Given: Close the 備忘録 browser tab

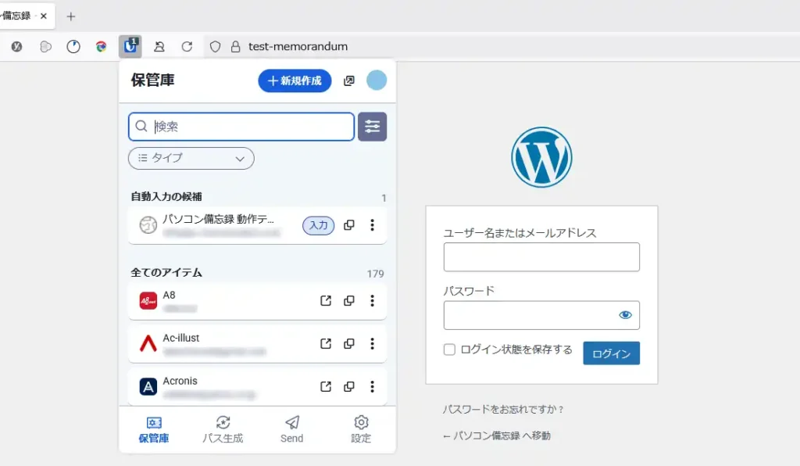Looking at the screenshot, I should tap(44, 16).
